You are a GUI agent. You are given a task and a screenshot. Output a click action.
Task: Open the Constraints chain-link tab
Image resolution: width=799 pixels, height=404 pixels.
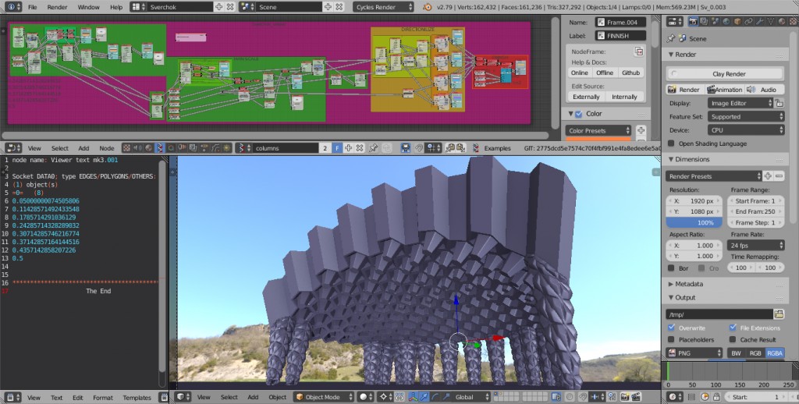point(748,21)
